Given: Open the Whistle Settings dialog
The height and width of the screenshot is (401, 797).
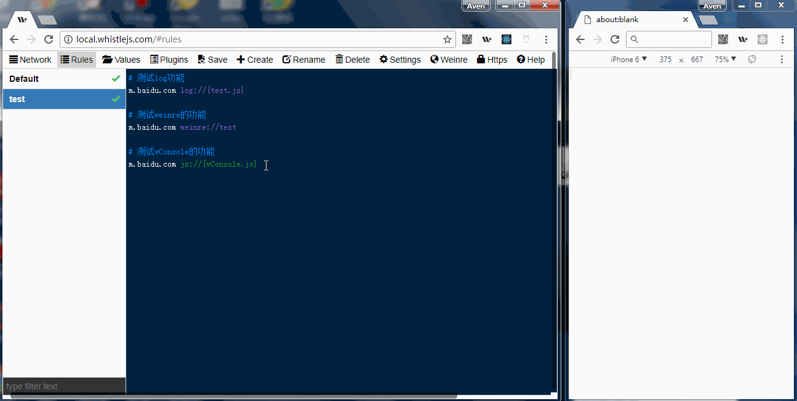Looking at the screenshot, I should pos(400,60).
